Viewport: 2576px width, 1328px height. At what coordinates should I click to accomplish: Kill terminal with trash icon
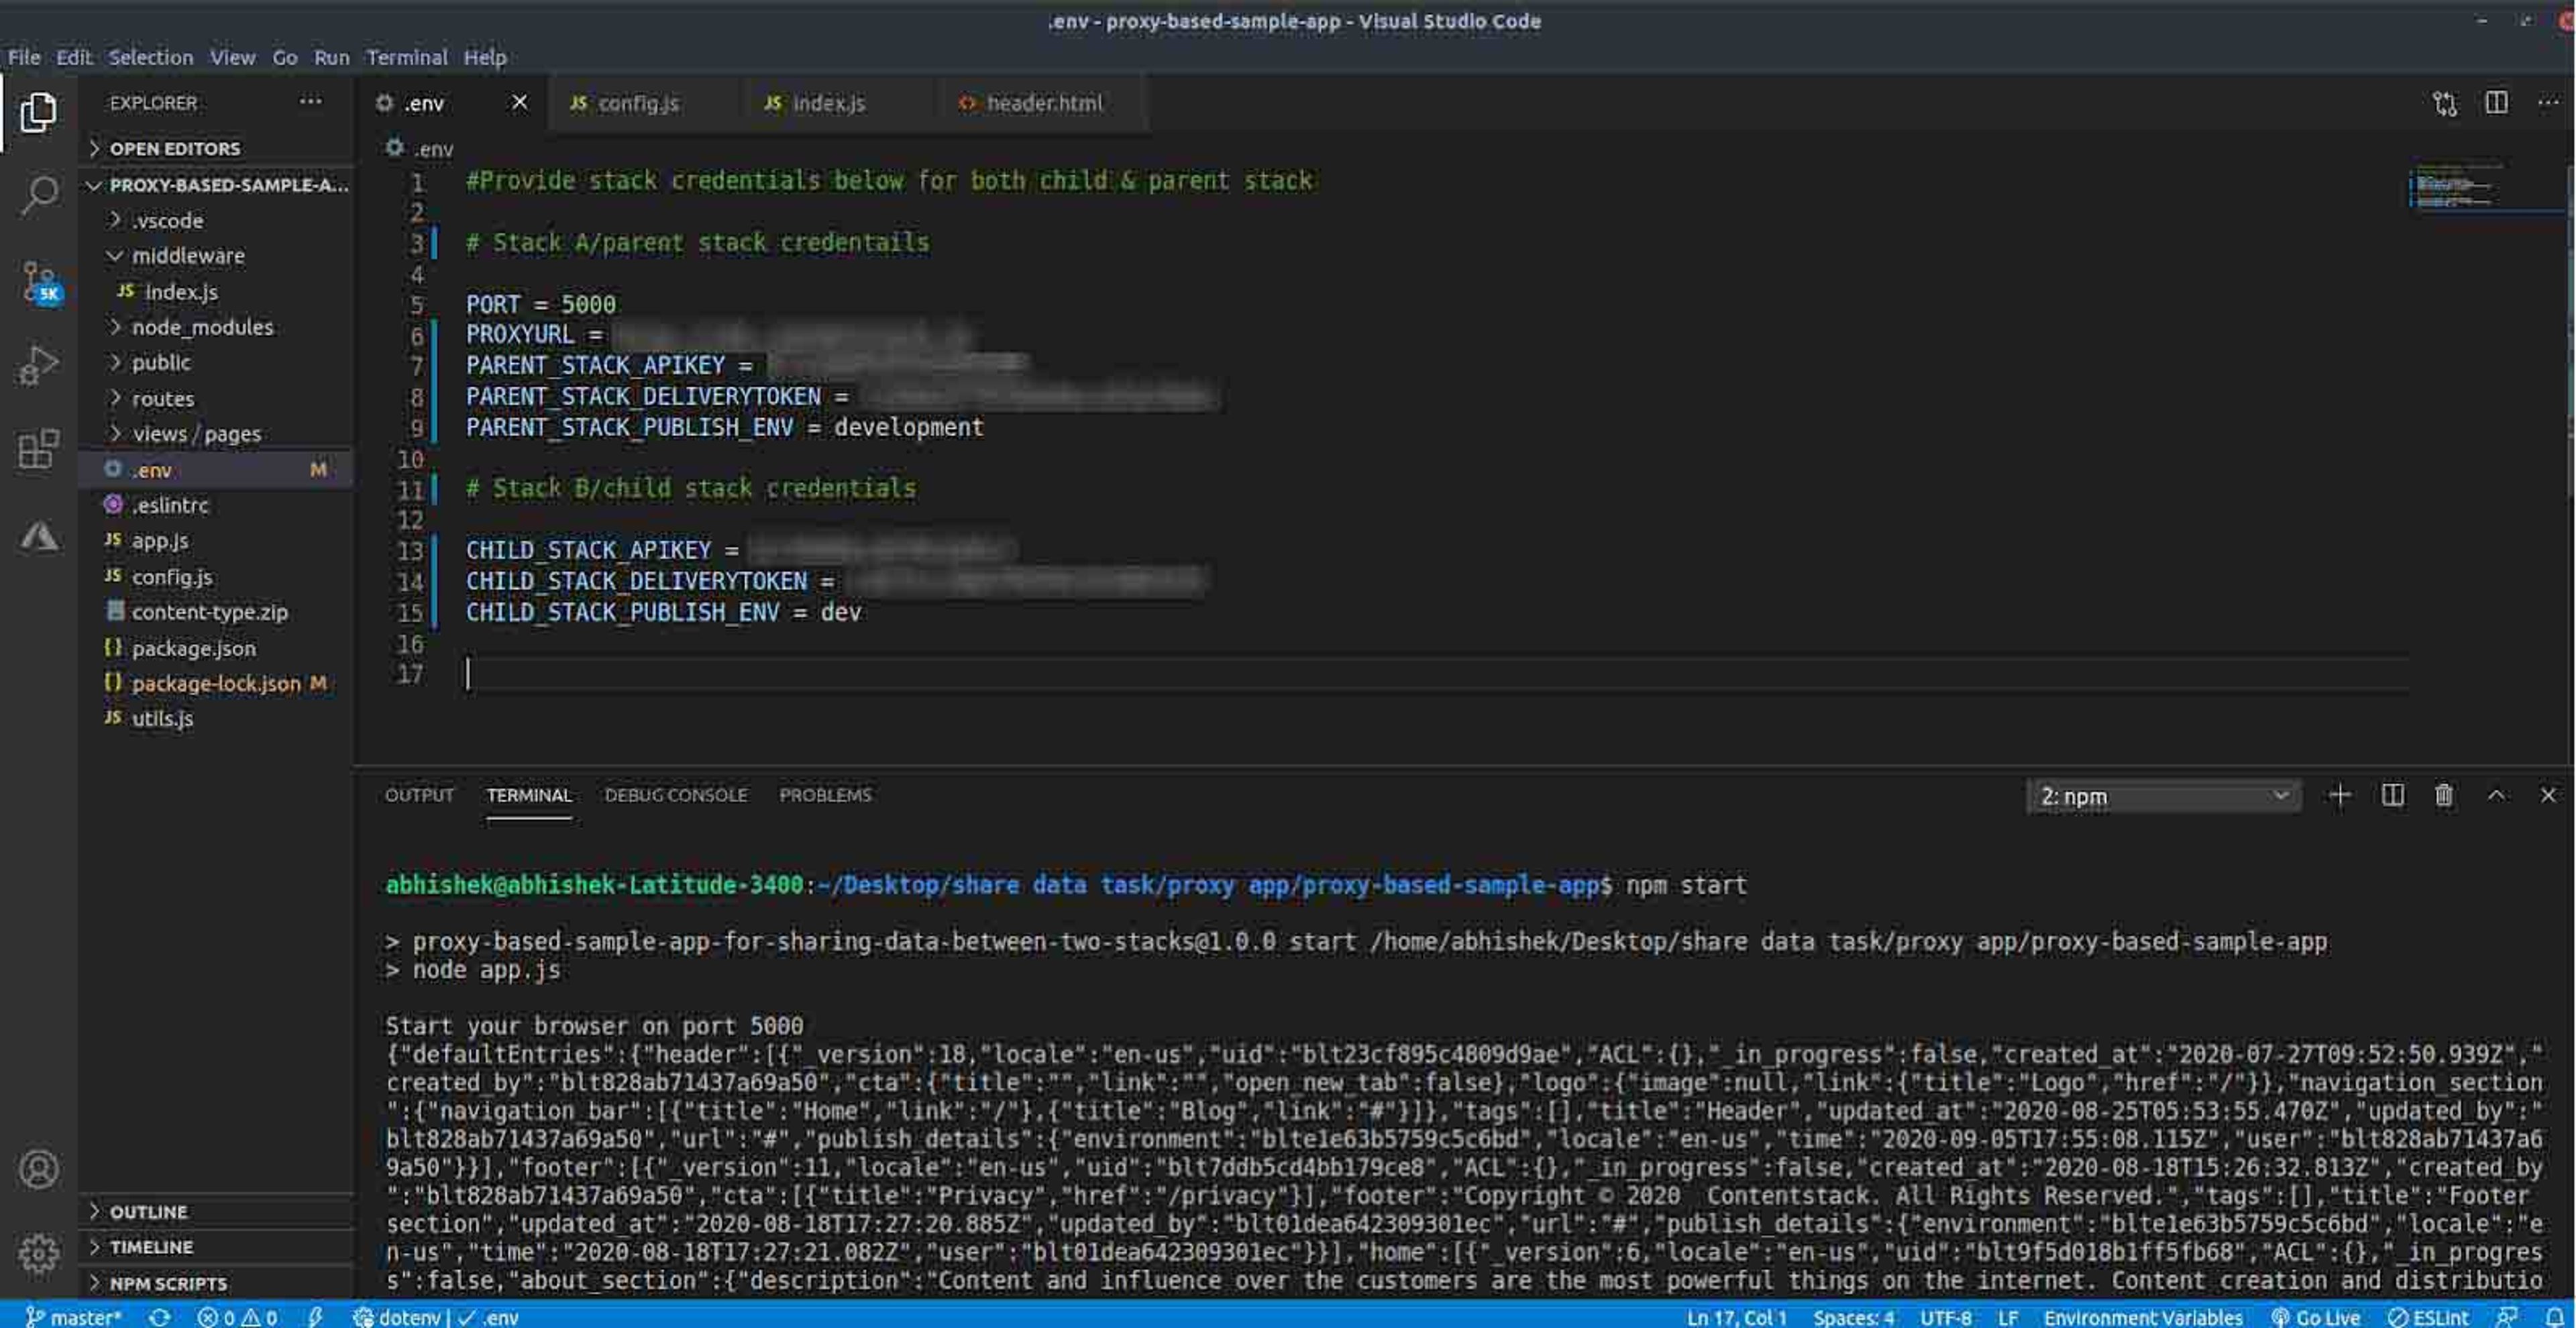click(x=2444, y=796)
